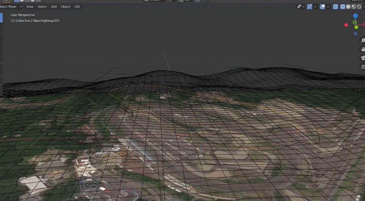The width and height of the screenshot is (365, 201).
Task: Click the User Perspective label
Action: coord(23,15)
